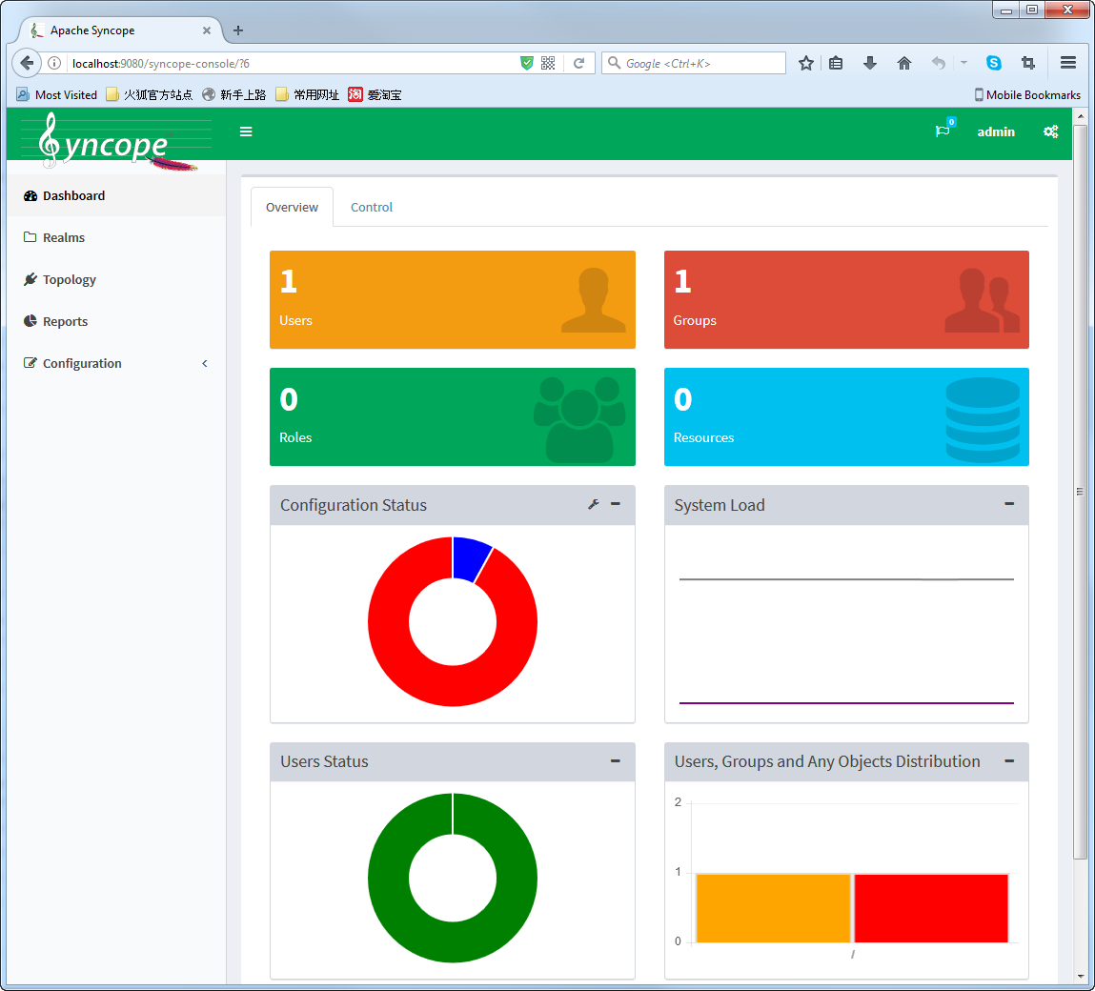
Task: Open the gears settings icon in header
Action: 1050,132
